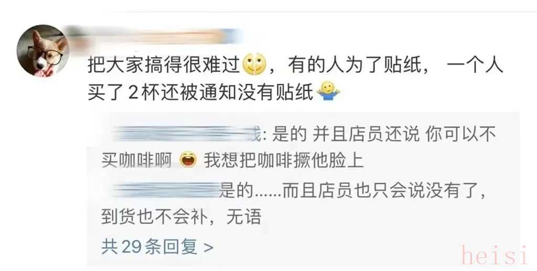Screen dimensions: 537x271
Task: Click the laughing emoji after 买咖啡啊
Action: (x=188, y=160)
